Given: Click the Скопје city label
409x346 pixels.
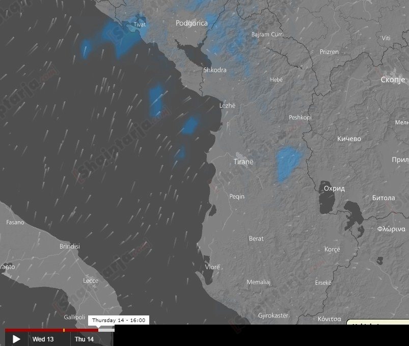Looking at the screenshot, I should (393, 79).
